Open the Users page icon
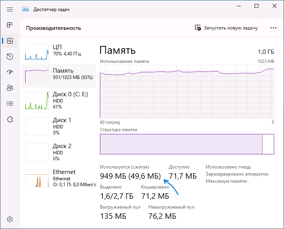Image resolution: width=284 pixels, height=229 pixels. click(x=10, y=88)
